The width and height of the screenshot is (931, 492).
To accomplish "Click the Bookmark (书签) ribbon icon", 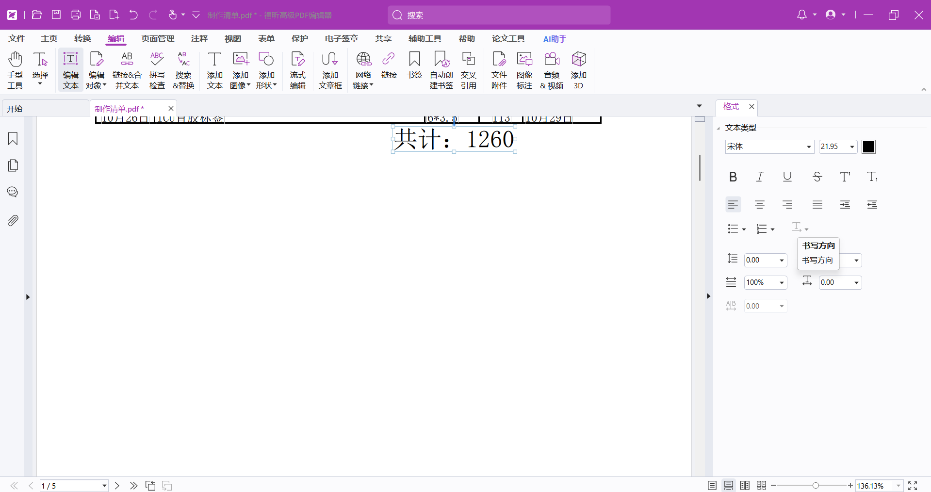I will pos(414,65).
